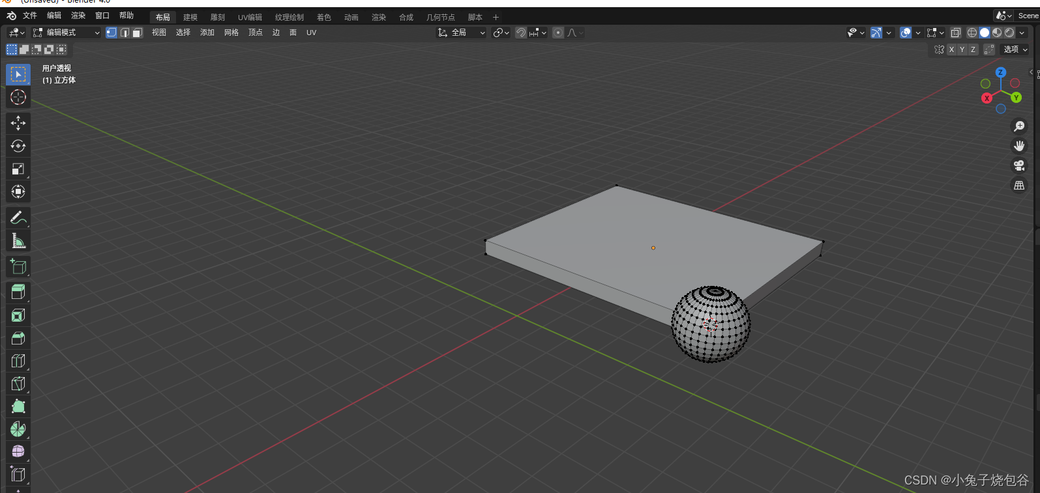
Task: Toggle viewport gizmo display
Action: pos(876,33)
